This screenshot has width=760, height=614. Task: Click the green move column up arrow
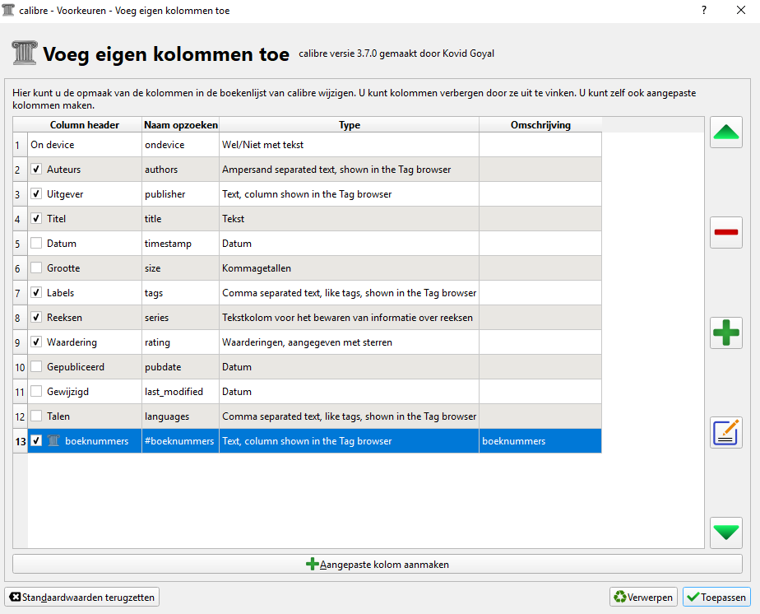726,133
